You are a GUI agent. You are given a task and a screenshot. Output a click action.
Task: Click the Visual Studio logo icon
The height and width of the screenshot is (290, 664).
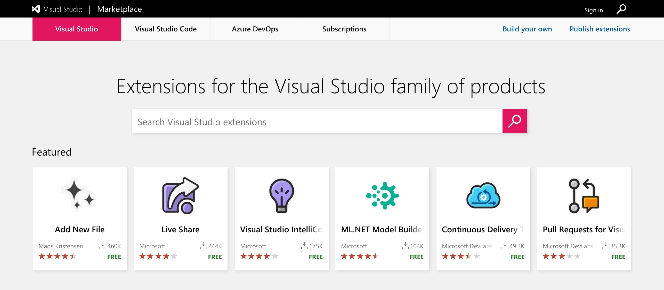point(36,9)
